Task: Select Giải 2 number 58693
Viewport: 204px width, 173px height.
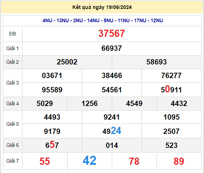Action: [156, 62]
